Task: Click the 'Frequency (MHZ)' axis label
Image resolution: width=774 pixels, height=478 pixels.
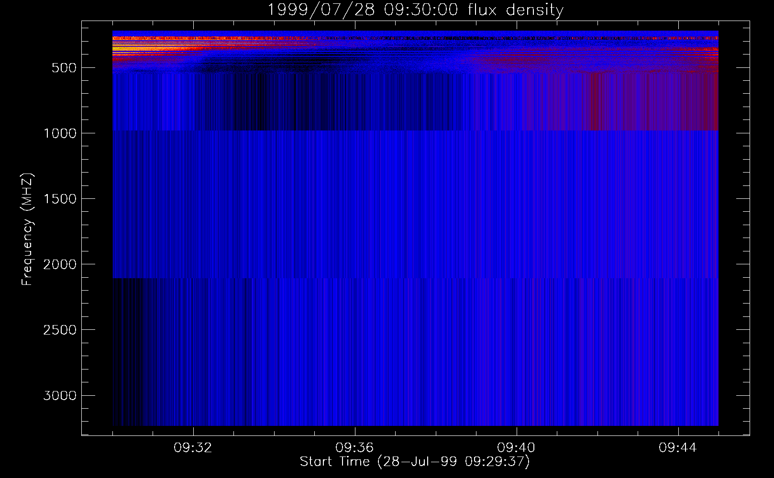Action: tap(27, 229)
